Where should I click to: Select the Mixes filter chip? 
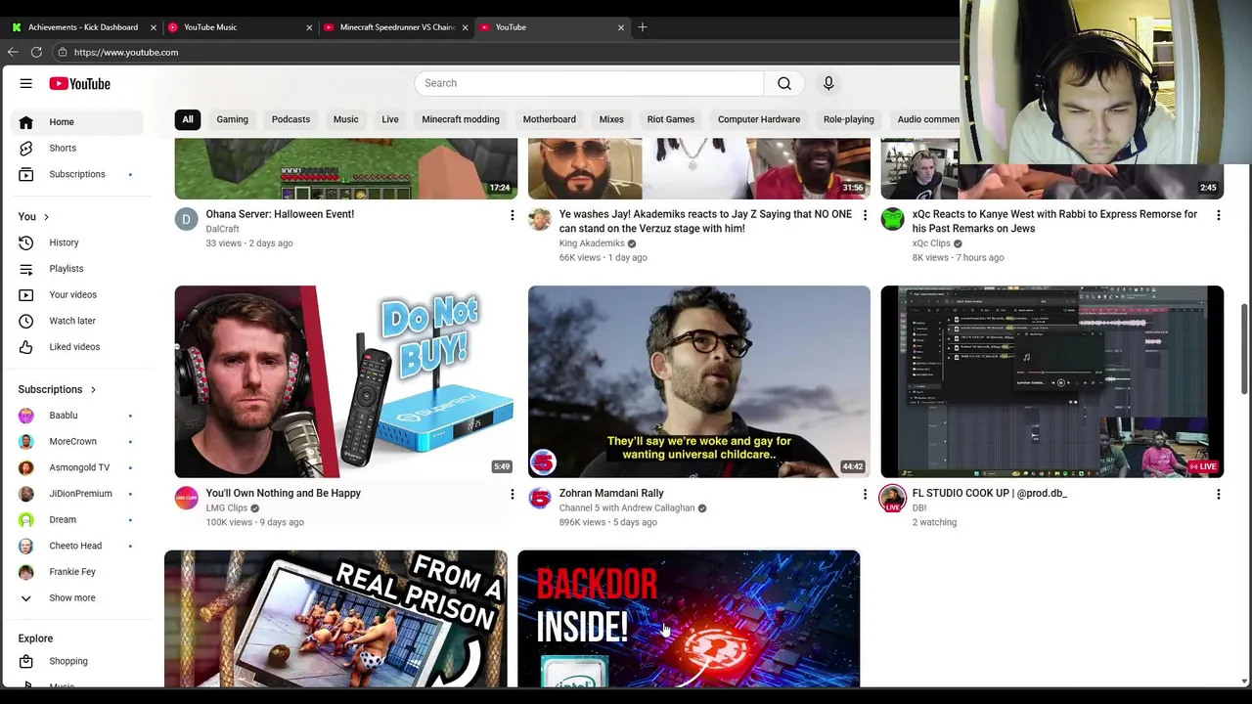611,119
